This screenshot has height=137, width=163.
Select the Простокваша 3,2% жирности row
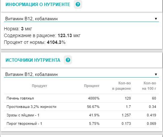pos(81,107)
